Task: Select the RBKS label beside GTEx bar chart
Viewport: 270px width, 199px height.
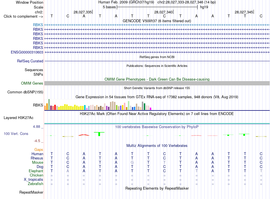Action: 38,105
